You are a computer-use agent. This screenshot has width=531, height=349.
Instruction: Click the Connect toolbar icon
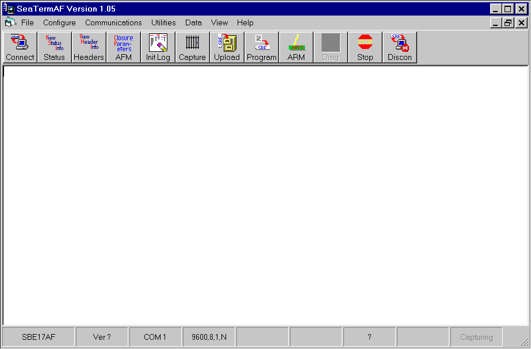click(20, 47)
